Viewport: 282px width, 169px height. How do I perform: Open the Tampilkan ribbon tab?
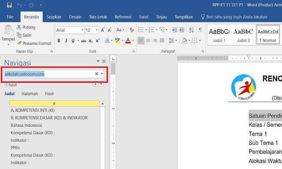pos(184,17)
